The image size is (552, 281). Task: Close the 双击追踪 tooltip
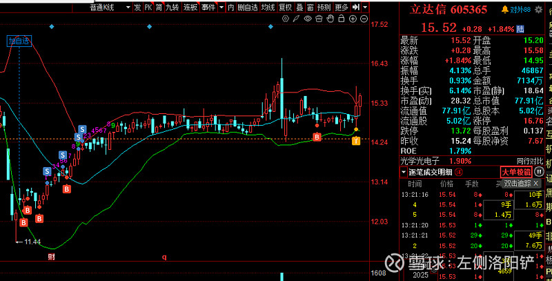coord(535,183)
